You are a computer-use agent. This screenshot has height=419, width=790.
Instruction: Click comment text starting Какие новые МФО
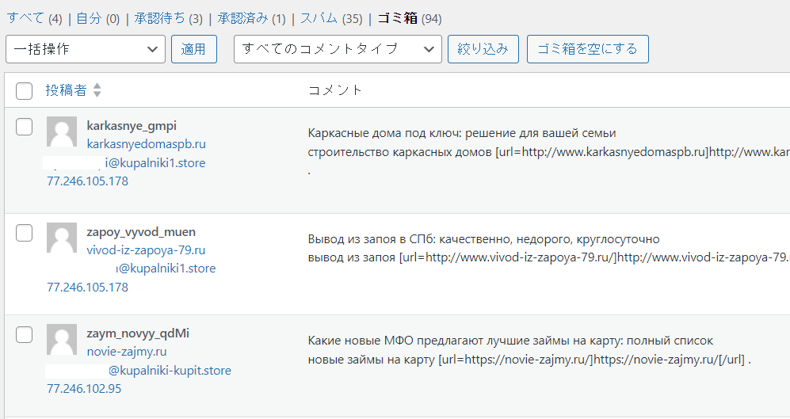[510, 341]
